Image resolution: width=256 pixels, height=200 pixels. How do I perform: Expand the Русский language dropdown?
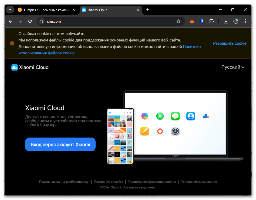tap(233, 67)
